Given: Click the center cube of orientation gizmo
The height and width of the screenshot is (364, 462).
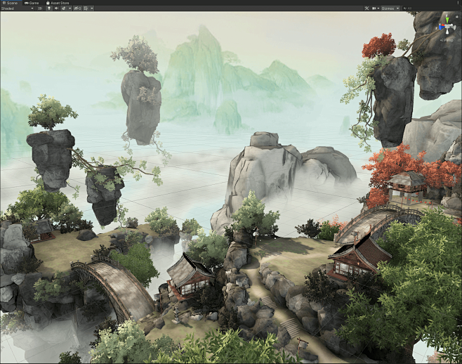Looking at the screenshot, I should pyautogui.click(x=447, y=27).
